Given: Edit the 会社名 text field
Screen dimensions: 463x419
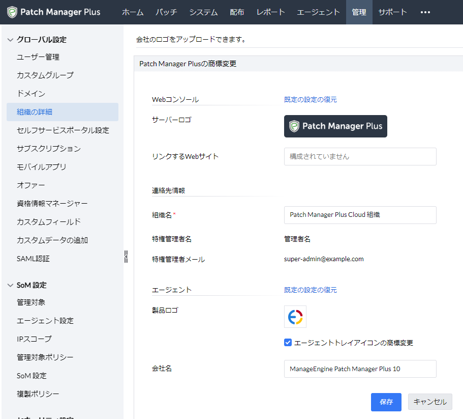Looking at the screenshot, I should click(x=360, y=369).
